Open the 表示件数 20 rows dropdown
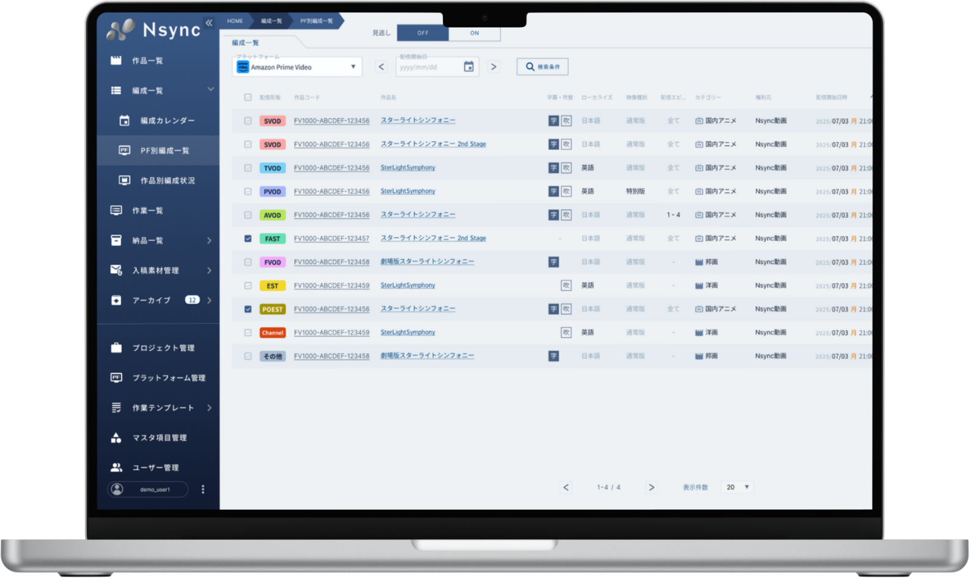 tap(737, 487)
